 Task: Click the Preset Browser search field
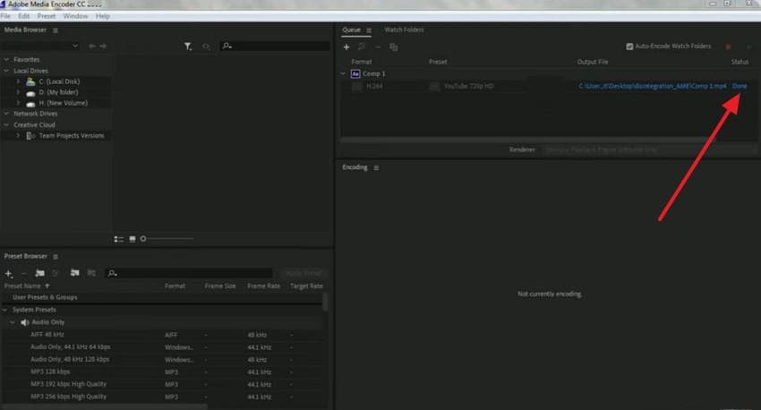(189, 273)
